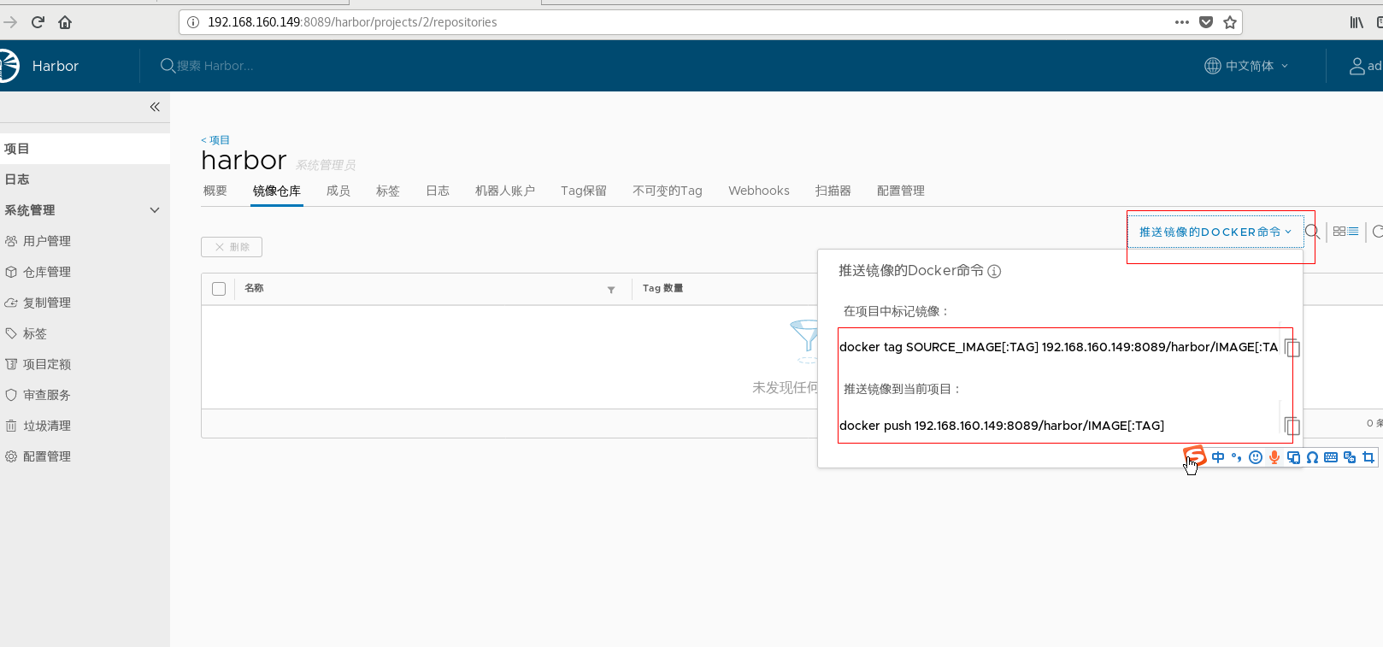Screen dimensions: 1383x647
Task: Open the 成员 tab
Action: click(338, 191)
